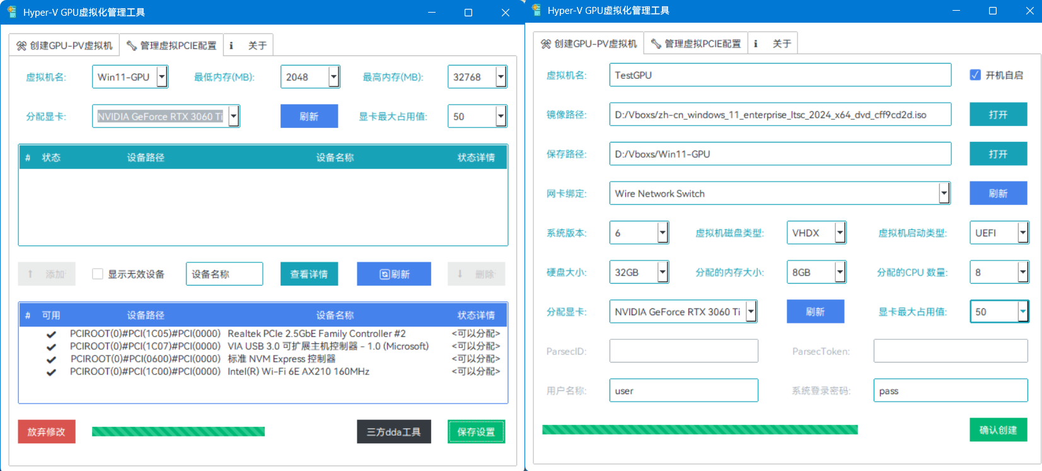Open 分配的内存大小 8GB dropdown
1042x471 pixels.
point(840,272)
